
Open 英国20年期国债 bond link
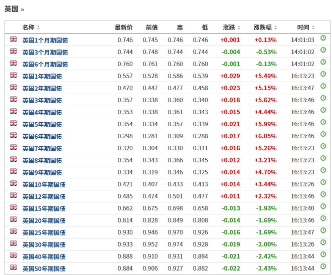click(x=44, y=220)
